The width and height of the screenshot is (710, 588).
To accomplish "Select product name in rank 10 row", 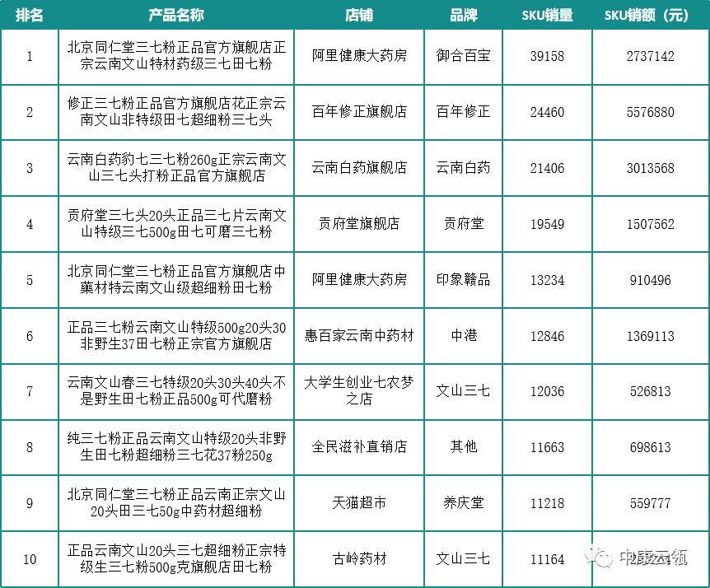I will [176, 559].
